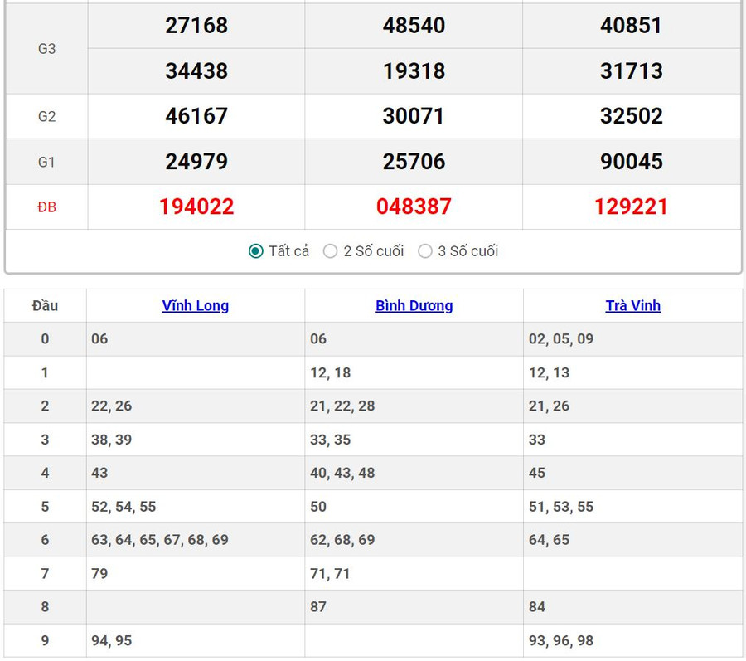746x661 pixels.
Task: Switch to the "3 Số cuối" radio option
Action: coord(425,251)
